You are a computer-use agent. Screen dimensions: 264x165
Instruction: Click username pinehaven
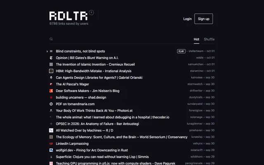(x=196, y=130)
